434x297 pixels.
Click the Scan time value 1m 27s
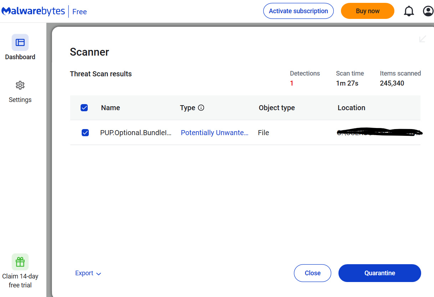pos(347,83)
